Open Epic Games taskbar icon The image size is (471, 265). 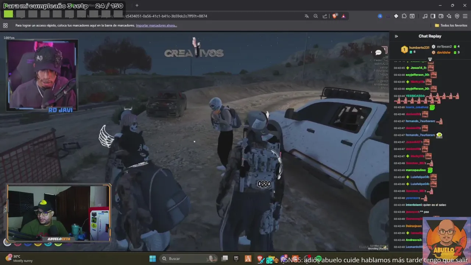coord(236,259)
